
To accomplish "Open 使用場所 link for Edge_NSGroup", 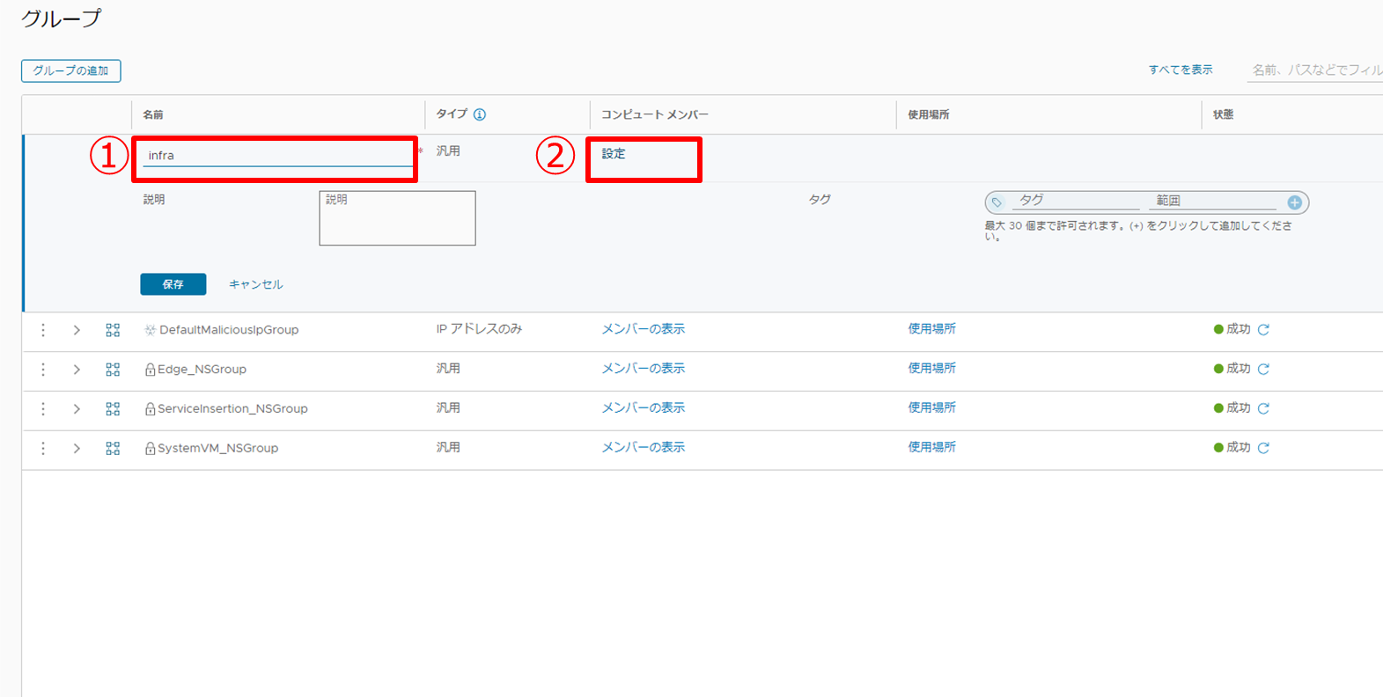I will (931, 369).
